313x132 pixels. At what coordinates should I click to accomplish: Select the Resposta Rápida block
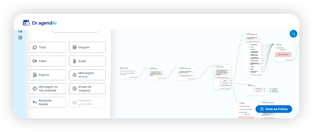click(x=48, y=102)
